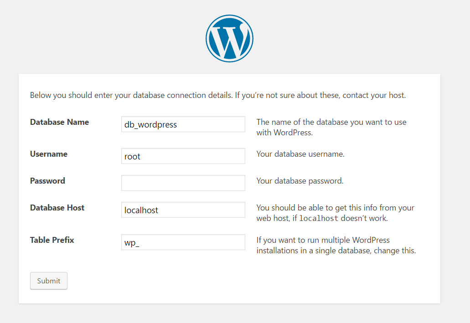Click the 'Your database password.' description
Screen dimensions: 470x323
tap(300, 181)
